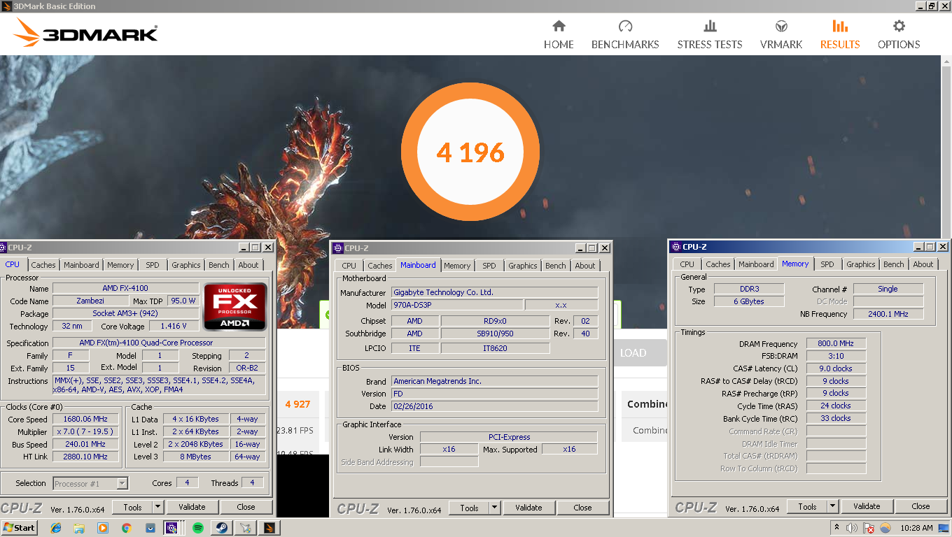Screen dimensions: 952x537
Task: Select Results tab in 3DMark
Action: [839, 35]
